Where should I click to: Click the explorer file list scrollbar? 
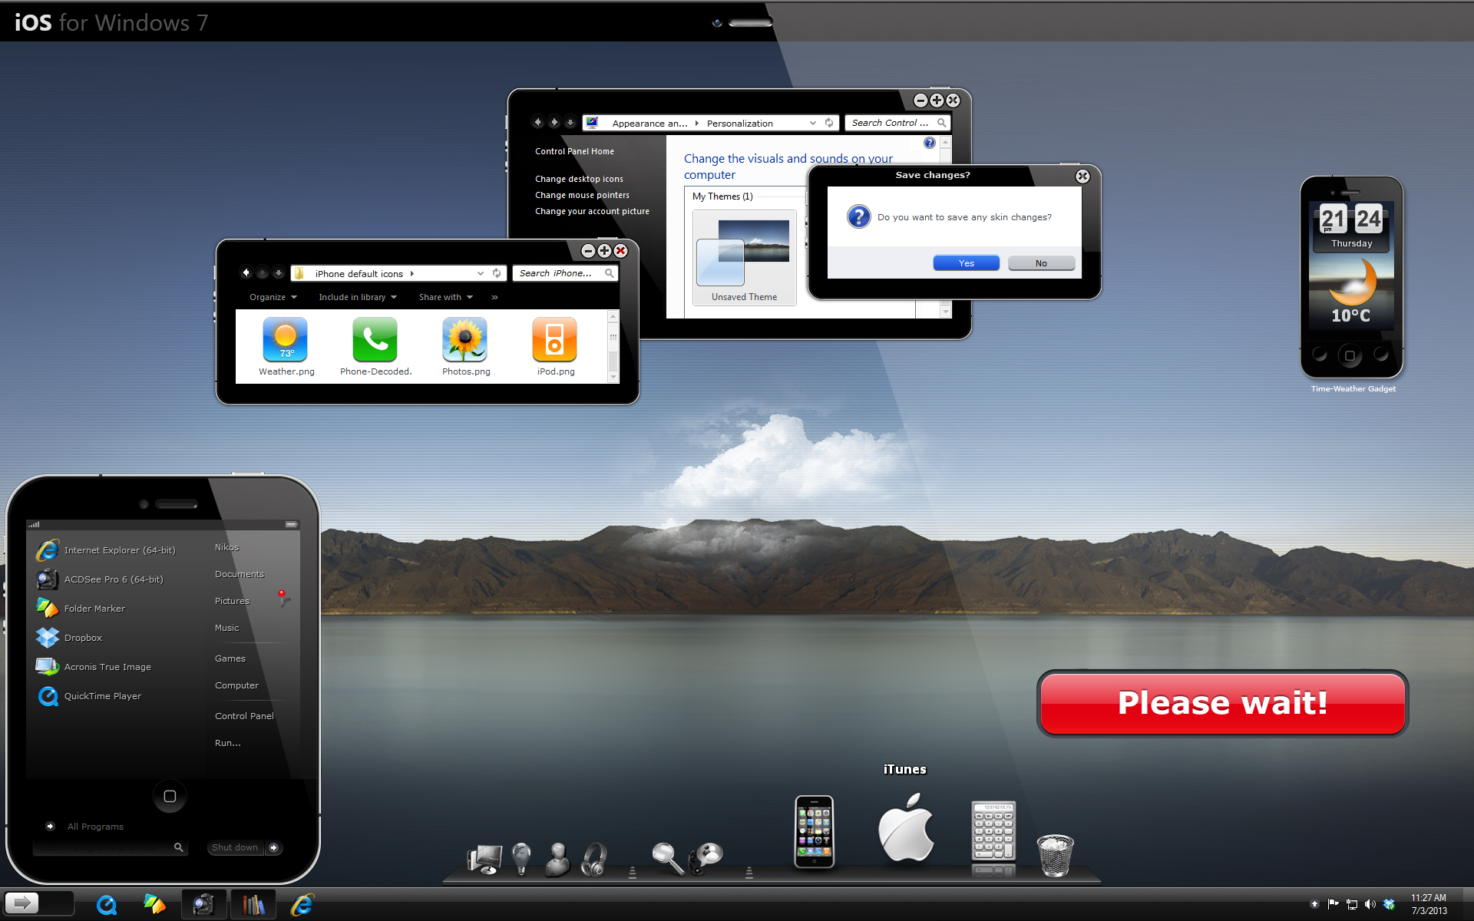pyautogui.click(x=613, y=346)
